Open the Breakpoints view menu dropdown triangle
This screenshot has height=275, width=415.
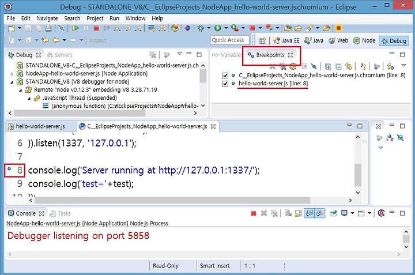tap(403, 65)
